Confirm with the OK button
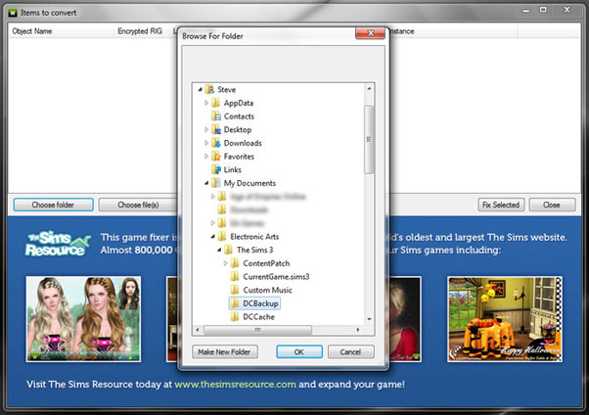Image resolution: width=589 pixels, height=415 pixels. pos(298,351)
